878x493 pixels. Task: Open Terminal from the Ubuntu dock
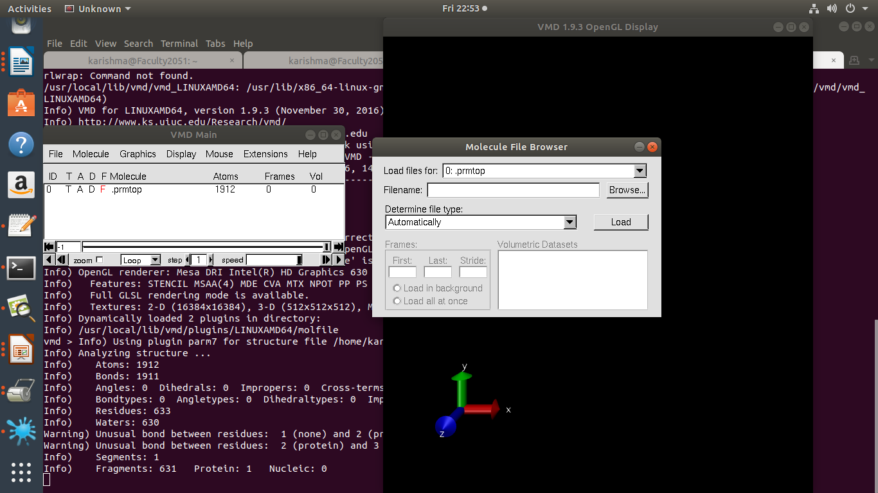[x=21, y=268]
